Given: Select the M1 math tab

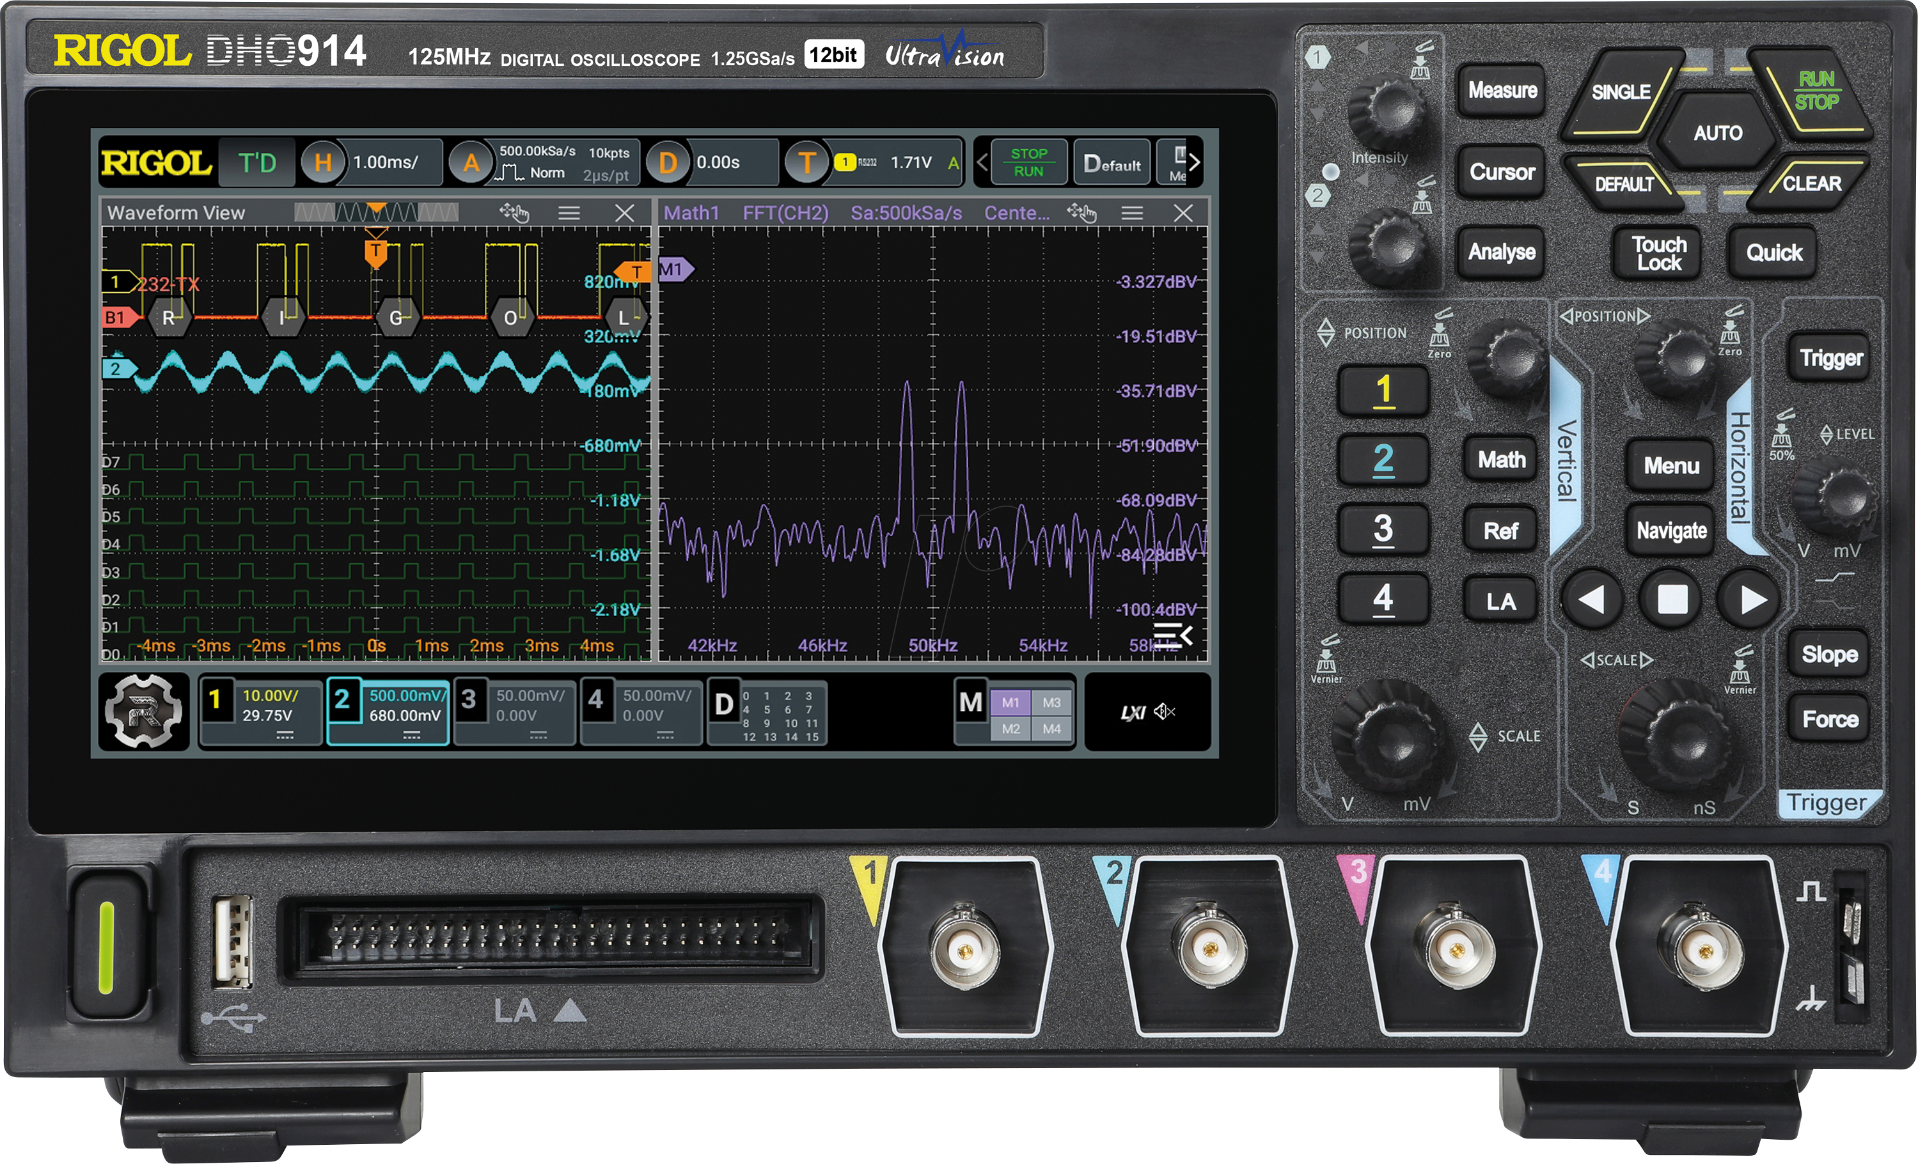Looking at the screenshot, I should (1010, 702).
